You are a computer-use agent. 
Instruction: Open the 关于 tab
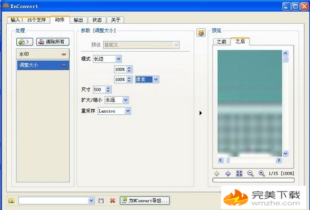(116, 20)
